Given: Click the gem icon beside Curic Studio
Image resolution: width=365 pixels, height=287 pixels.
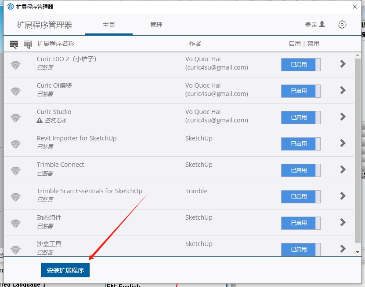Looking at the screenshot, I should pos(16,118).
